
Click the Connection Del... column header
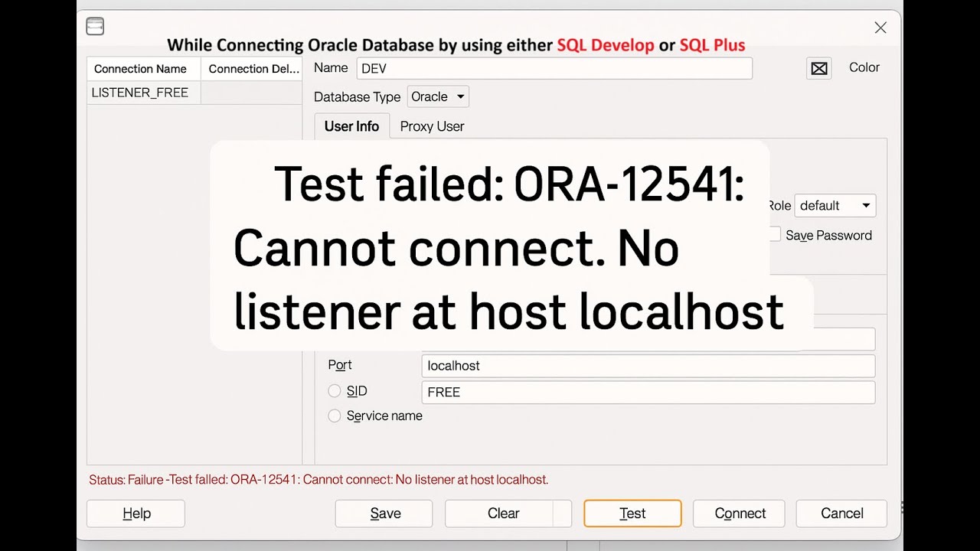252,69
